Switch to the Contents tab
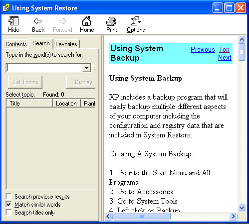The height and width of the screenshot is (224, 249). (16, 44)
